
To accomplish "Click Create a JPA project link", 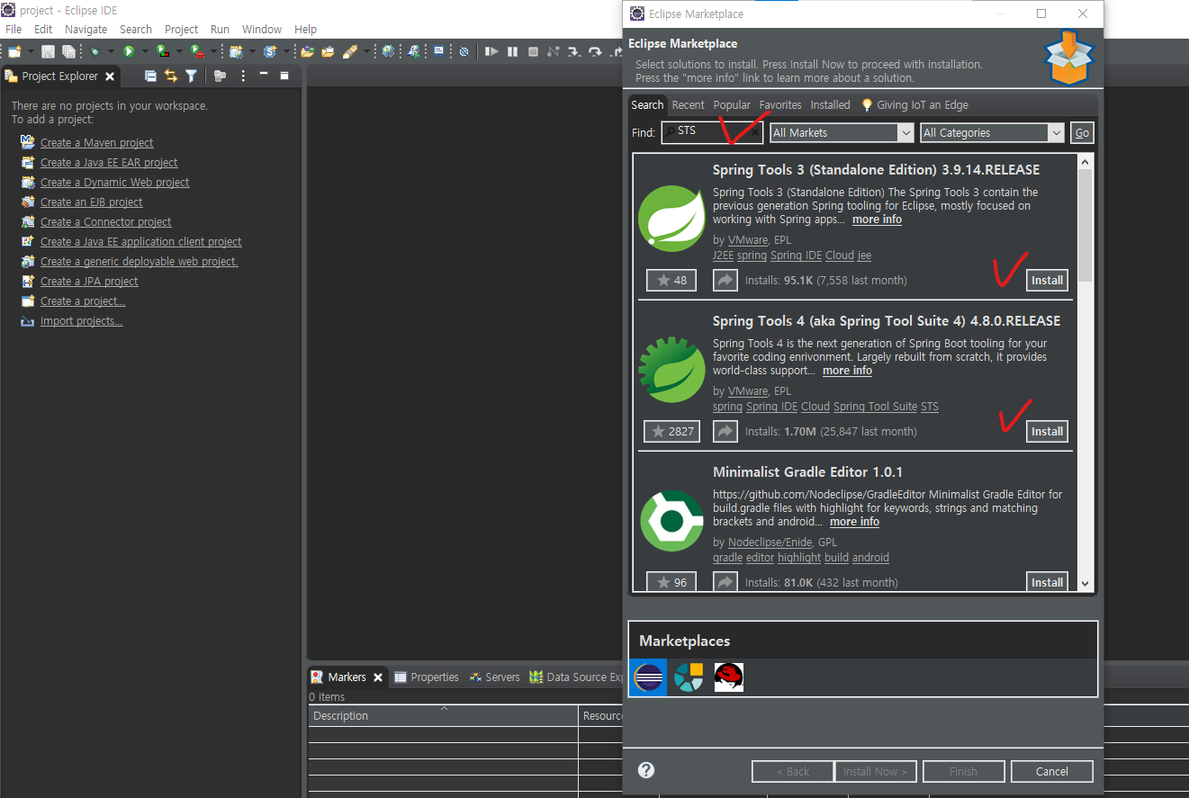I will [89, 282].
